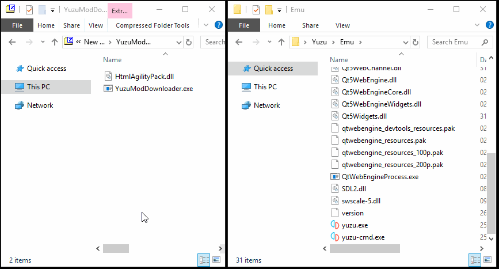Select yuzu-cmd.exe icon in Emu window
499x269 pixels.
[335, 237]
